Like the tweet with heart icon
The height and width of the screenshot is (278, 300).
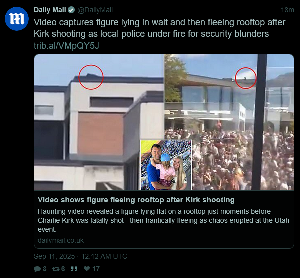point(87,269)
